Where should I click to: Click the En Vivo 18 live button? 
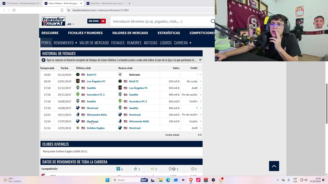click(x=96, y=21)
